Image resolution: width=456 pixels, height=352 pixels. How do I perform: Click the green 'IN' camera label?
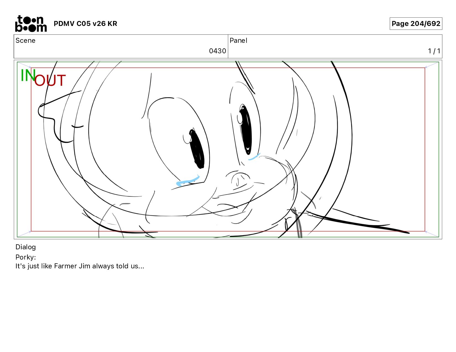coord(28,75)
